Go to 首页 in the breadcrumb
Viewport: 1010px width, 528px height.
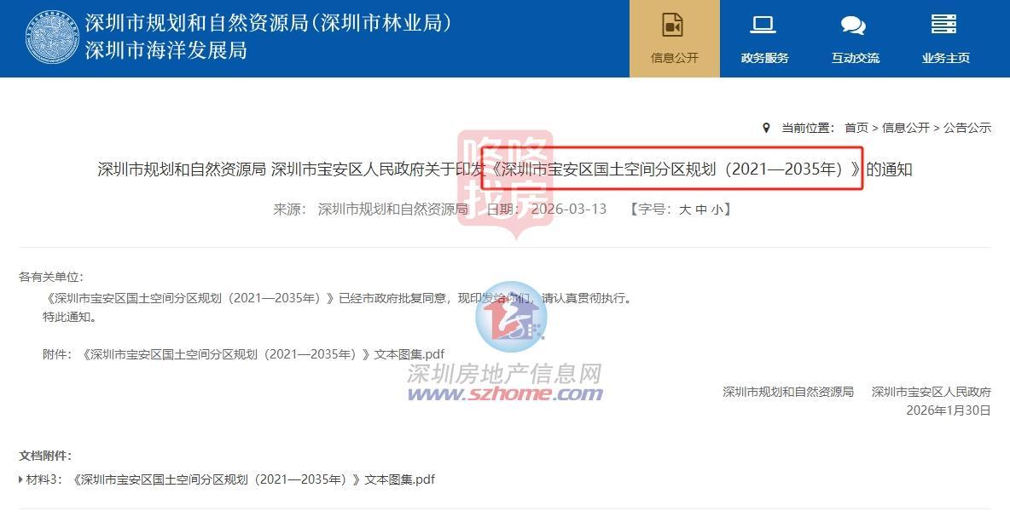tap(856, 128)
